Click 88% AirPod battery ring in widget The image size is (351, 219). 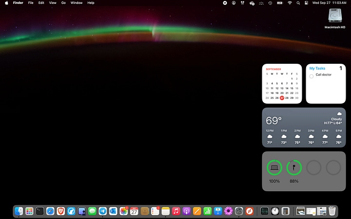click(294, 167)
